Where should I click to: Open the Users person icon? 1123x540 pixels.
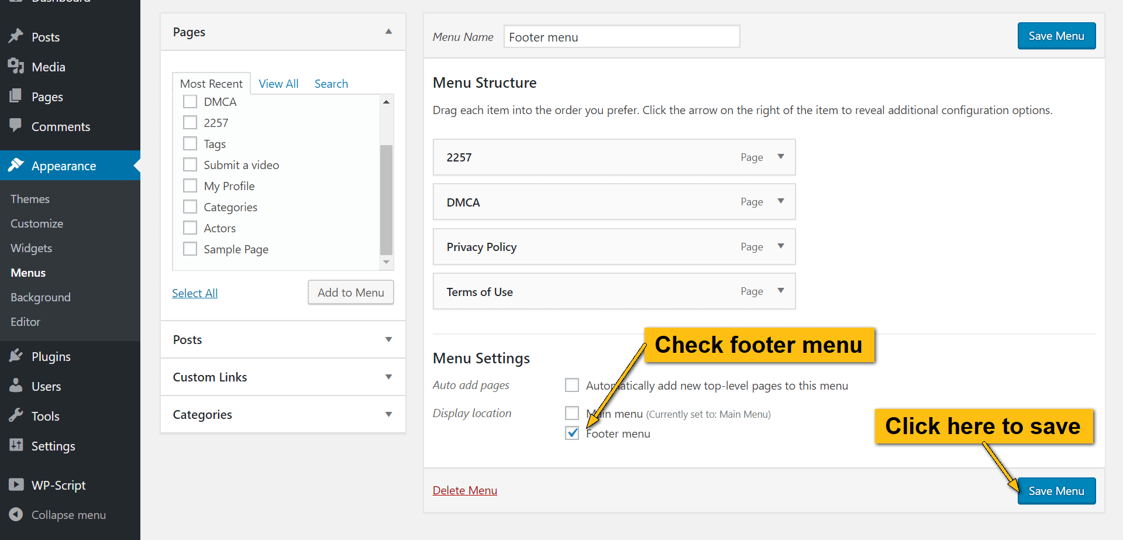tap(16, 386)
